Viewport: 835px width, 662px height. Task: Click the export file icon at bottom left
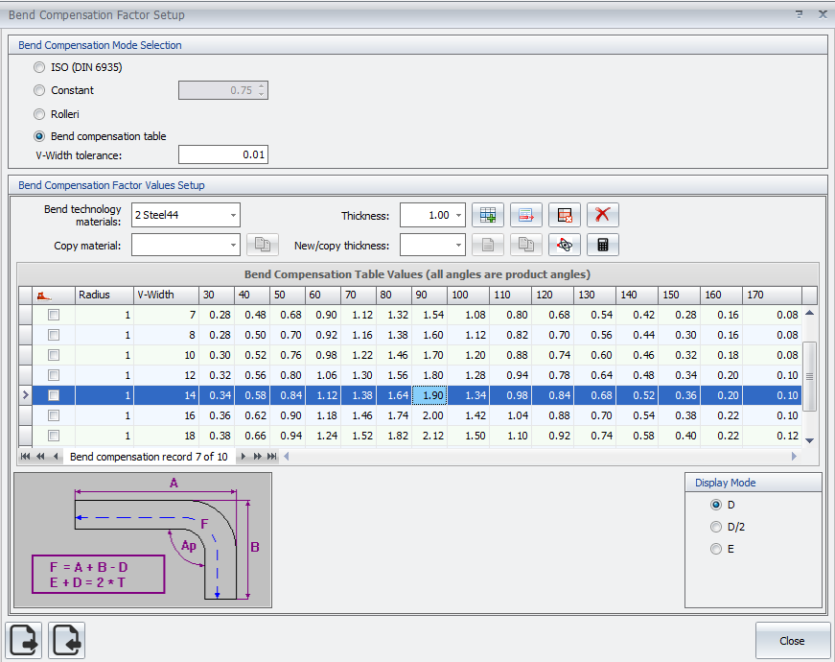tap(24, 640)
